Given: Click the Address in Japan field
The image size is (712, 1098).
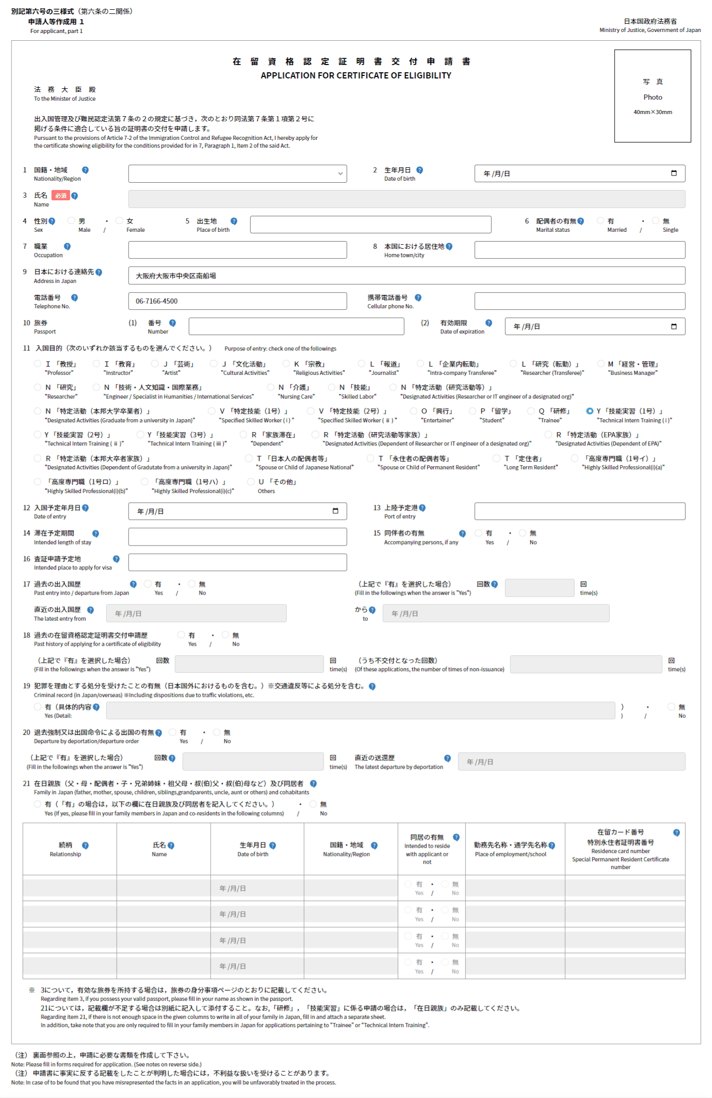Looking at the screenshot, I should pyautogui.click(x=406, y=276).
